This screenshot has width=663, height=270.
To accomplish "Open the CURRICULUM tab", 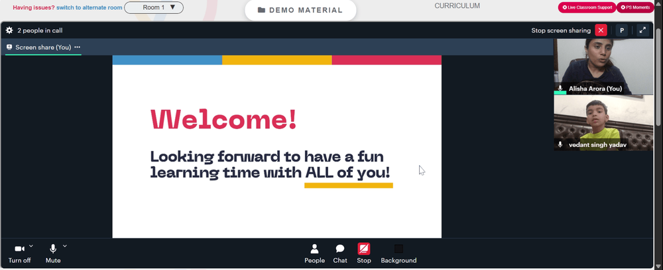I will click(457, 6).
